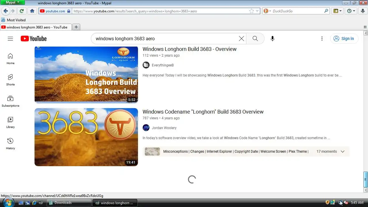
Task: Open Windows Security alert shield tray icon
Action: 327,202
